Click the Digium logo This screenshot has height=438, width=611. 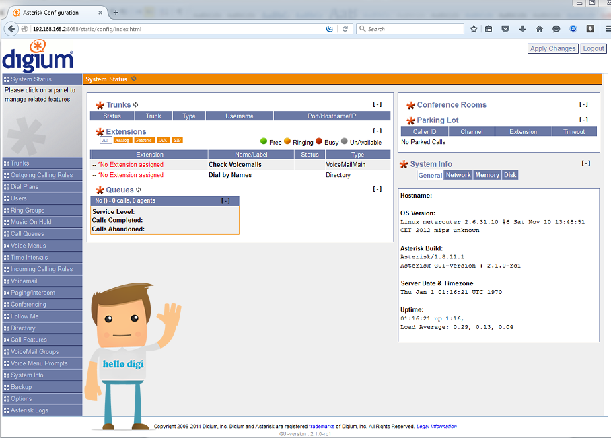pyautogui.click(x=38, y=56)
